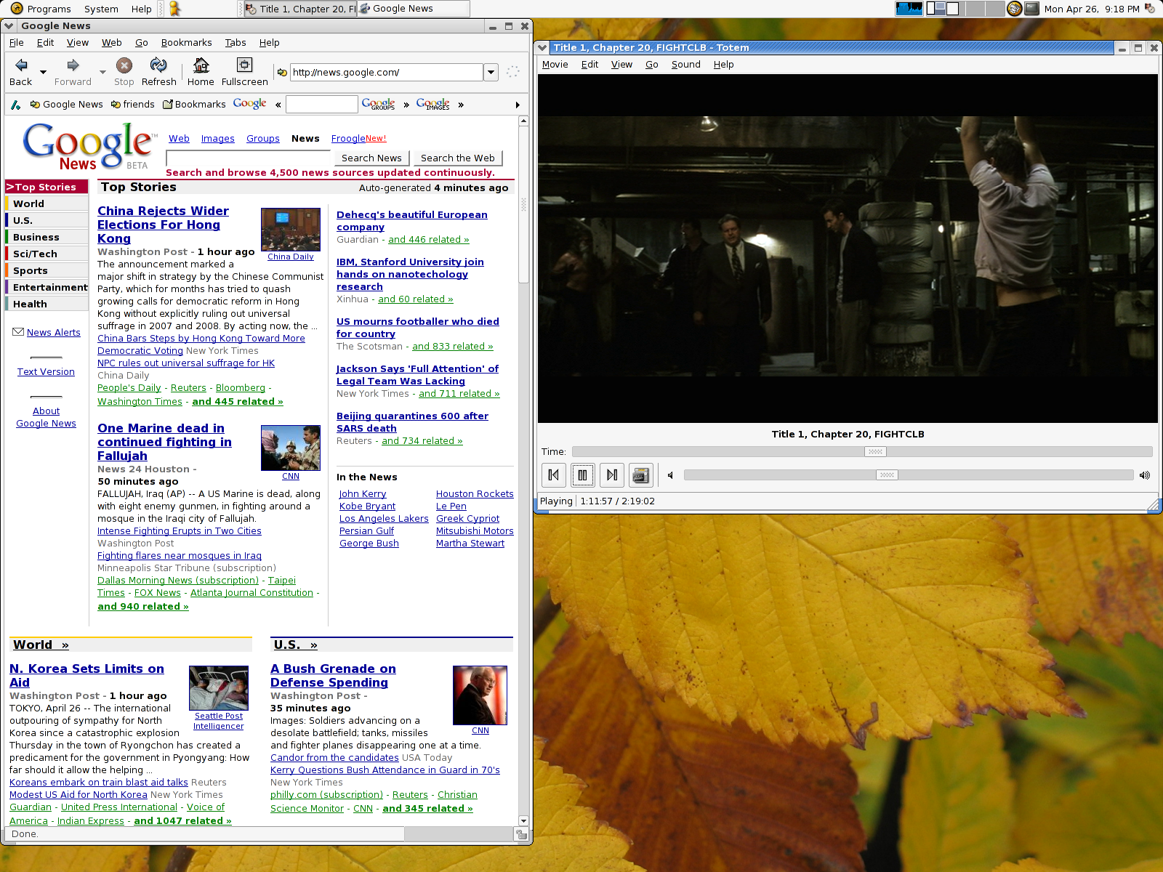Open the URL history dropdown
1163x872 pixels.
tap(491, 72)
